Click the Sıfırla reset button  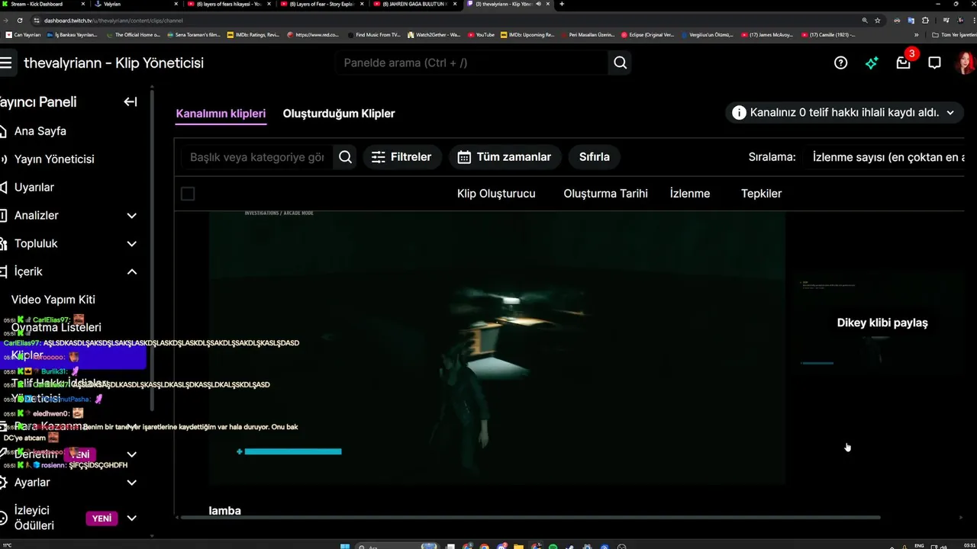[595, 157]
